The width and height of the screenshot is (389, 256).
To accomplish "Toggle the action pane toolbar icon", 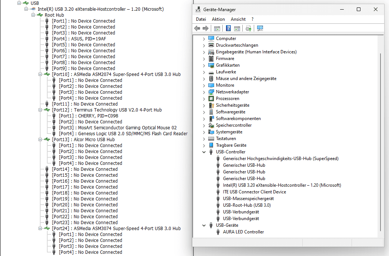I will point(237,29).
